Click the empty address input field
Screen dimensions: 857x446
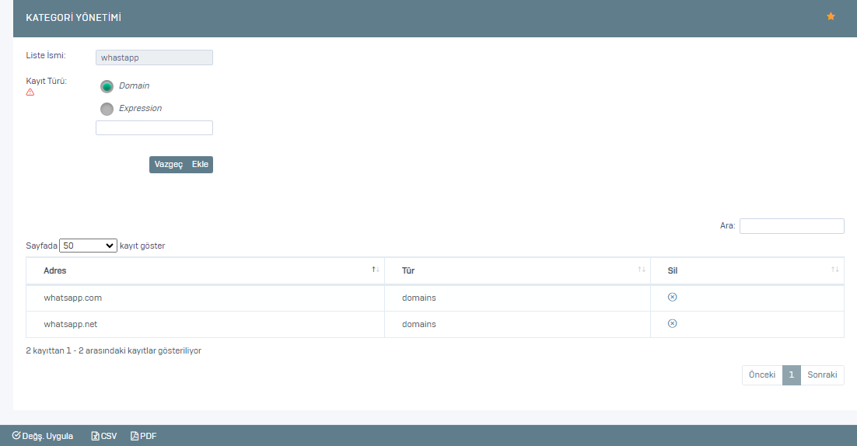click(154, 127)
